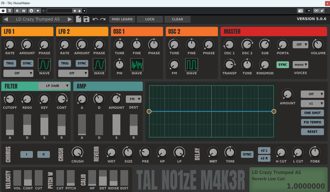Click the LFO 1 green sine wave icon
Screen dimensions: 330x192
(44, 65)
